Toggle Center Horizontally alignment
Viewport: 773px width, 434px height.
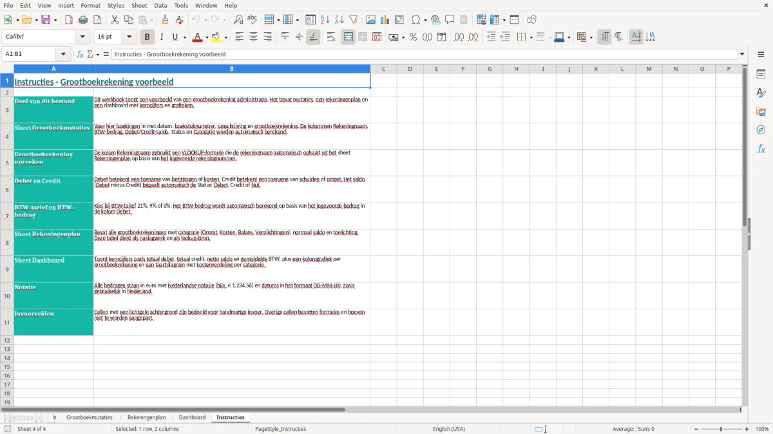point(253,37)
